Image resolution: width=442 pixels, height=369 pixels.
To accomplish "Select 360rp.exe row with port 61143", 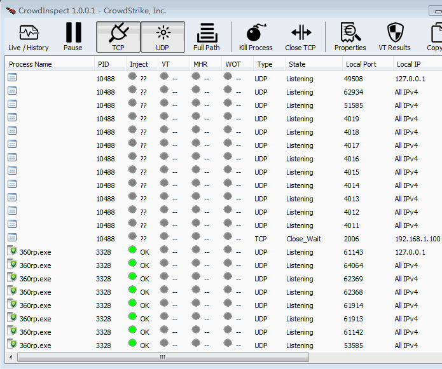I will click(x=36, y=252).
